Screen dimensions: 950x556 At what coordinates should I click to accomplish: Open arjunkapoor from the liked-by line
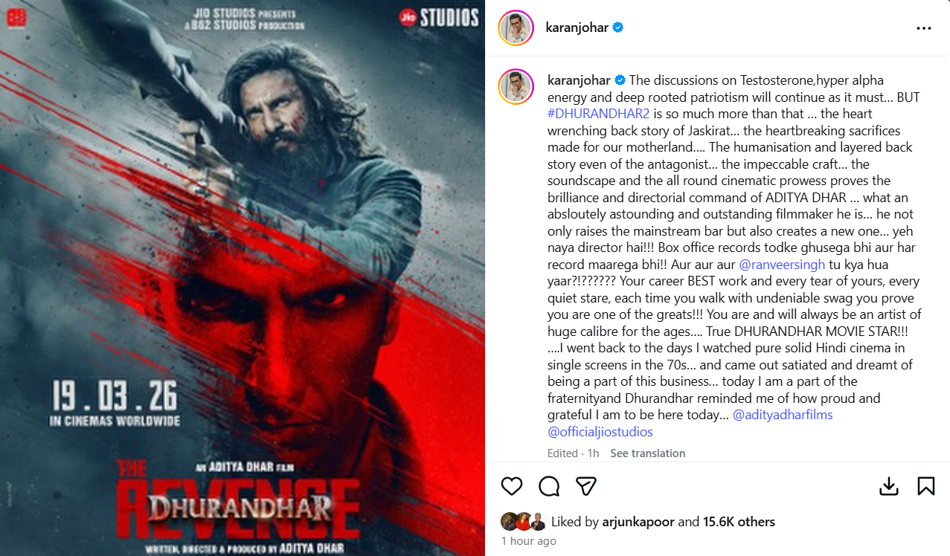click(x=639, y=522)
